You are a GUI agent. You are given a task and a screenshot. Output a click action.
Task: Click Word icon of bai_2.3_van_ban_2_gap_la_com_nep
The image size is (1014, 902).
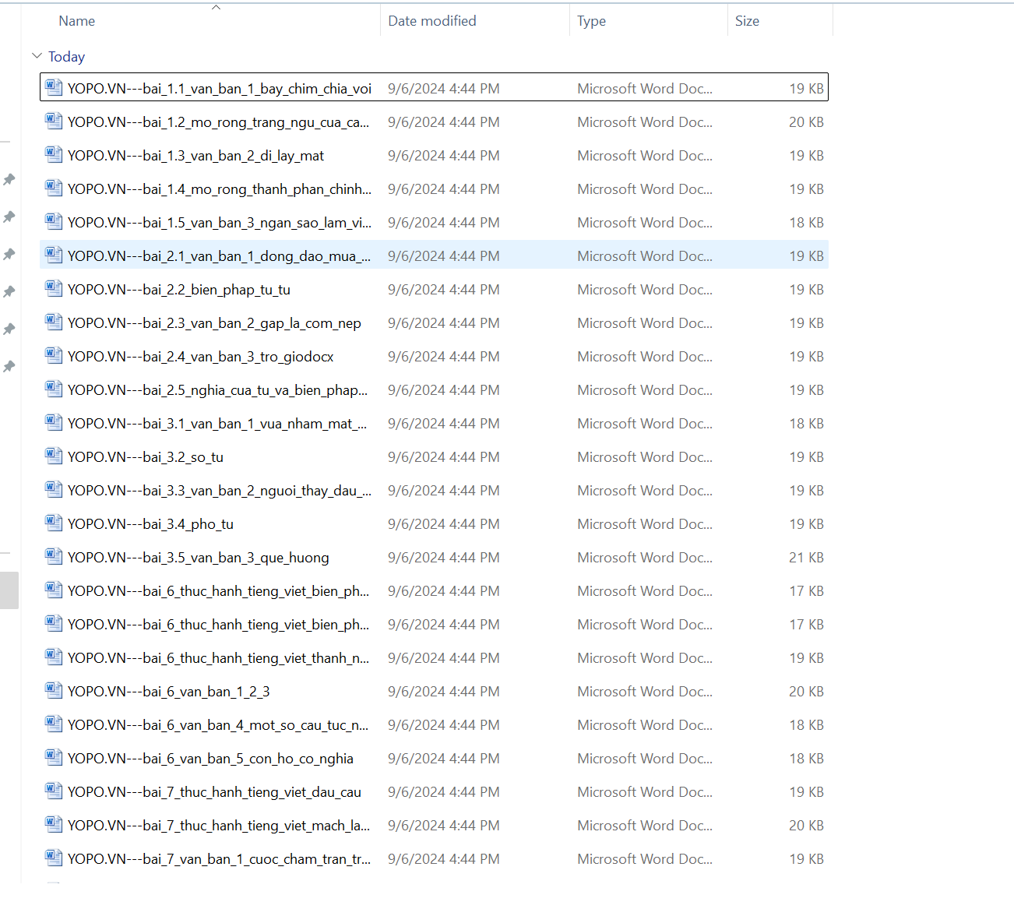(54, 322)
